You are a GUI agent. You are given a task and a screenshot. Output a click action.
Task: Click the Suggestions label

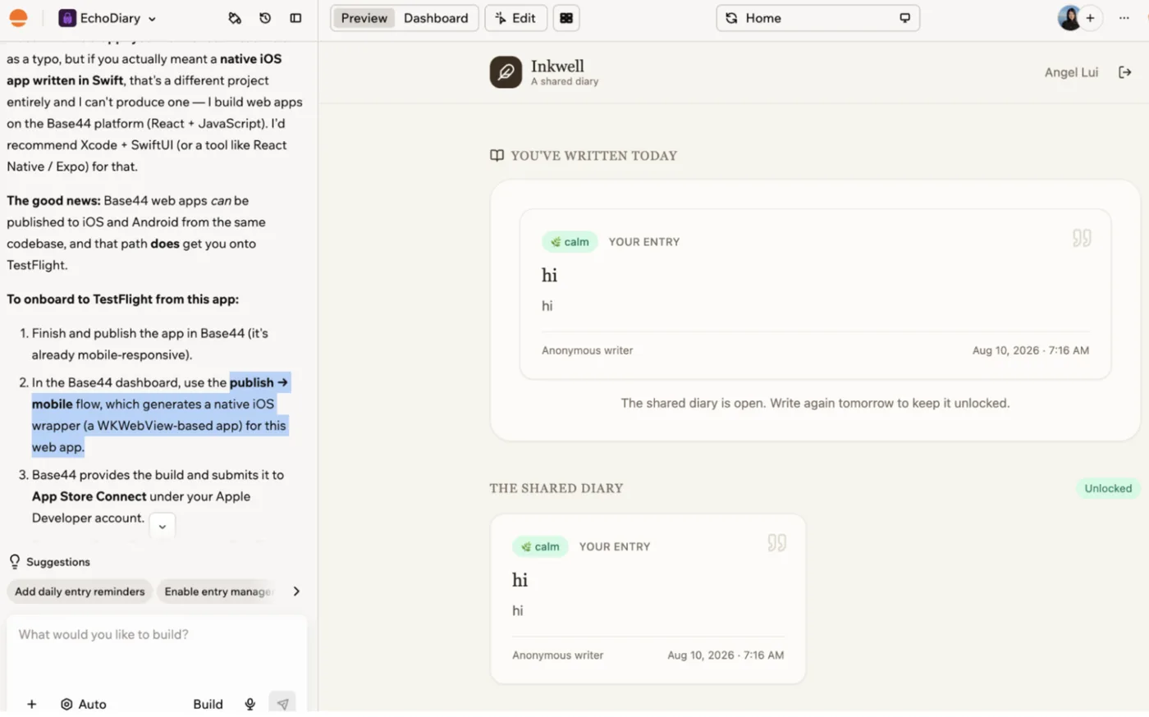coord(57,562)
